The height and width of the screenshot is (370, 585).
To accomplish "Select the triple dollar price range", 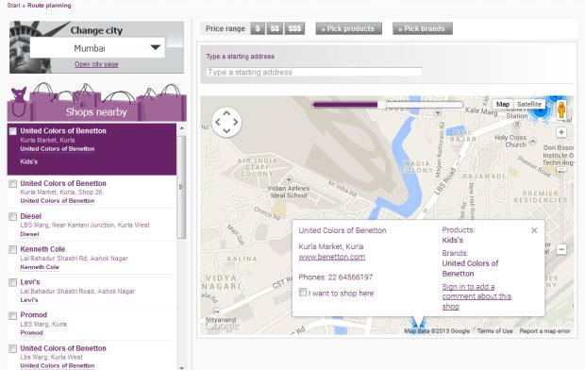I will click(294, 28).
